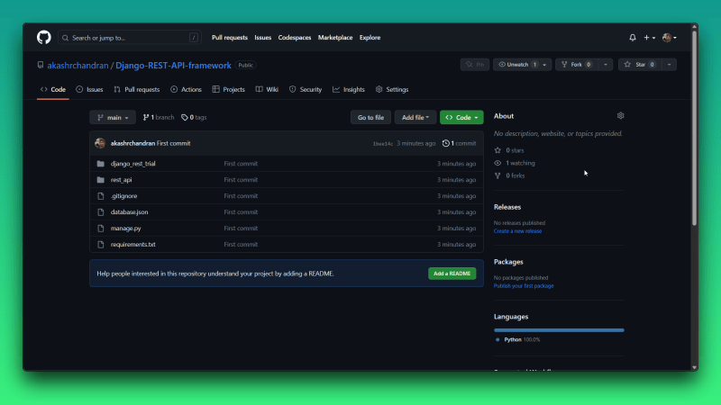Open Explore in top navigation
The image size is (721, 405).
(370, 38)
